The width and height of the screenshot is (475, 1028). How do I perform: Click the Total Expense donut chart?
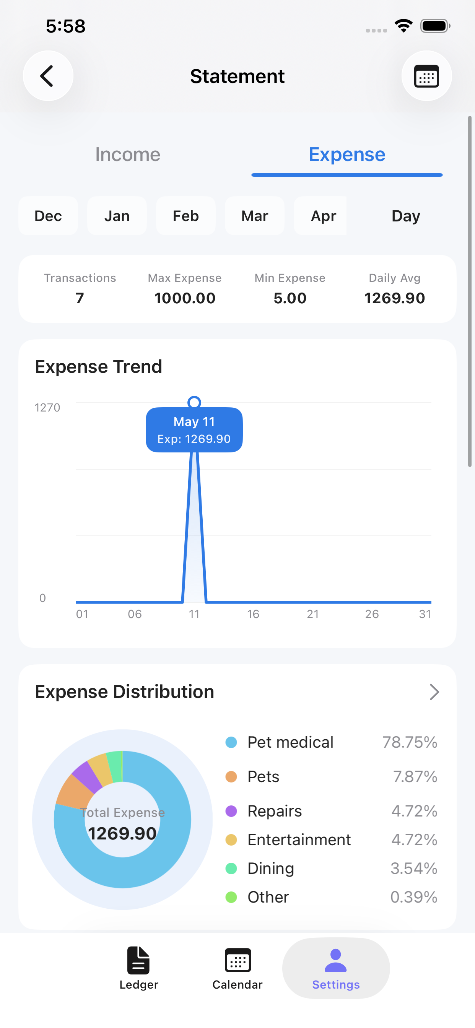(122, 819)
